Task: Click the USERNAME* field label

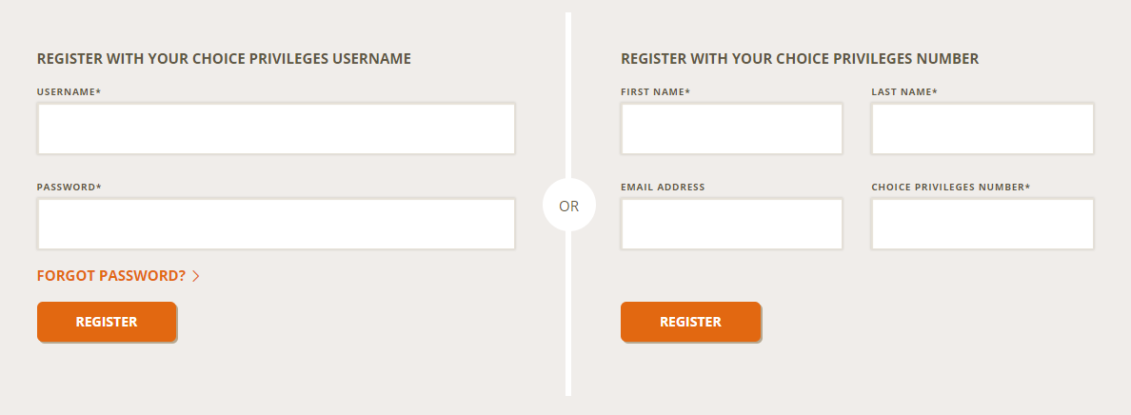Action: [x=69, y=91]
